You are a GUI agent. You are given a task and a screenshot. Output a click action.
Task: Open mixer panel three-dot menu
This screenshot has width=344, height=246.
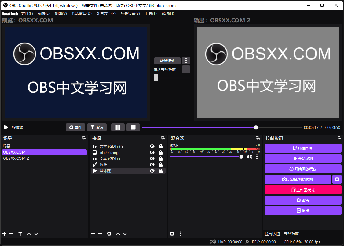coord(181,234)
